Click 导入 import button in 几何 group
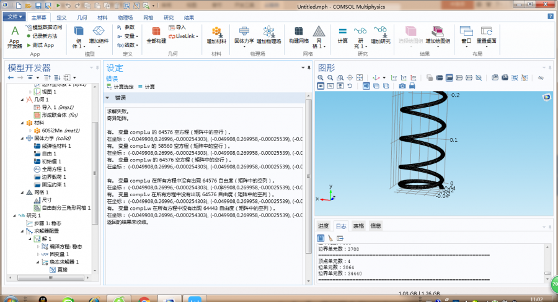 (x=177, y=27)
